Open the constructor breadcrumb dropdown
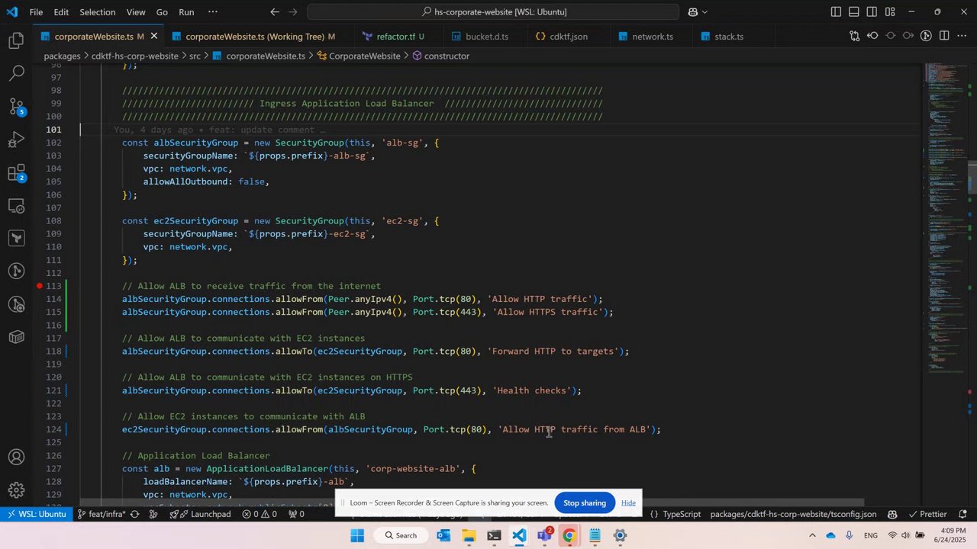 (440, 56)
